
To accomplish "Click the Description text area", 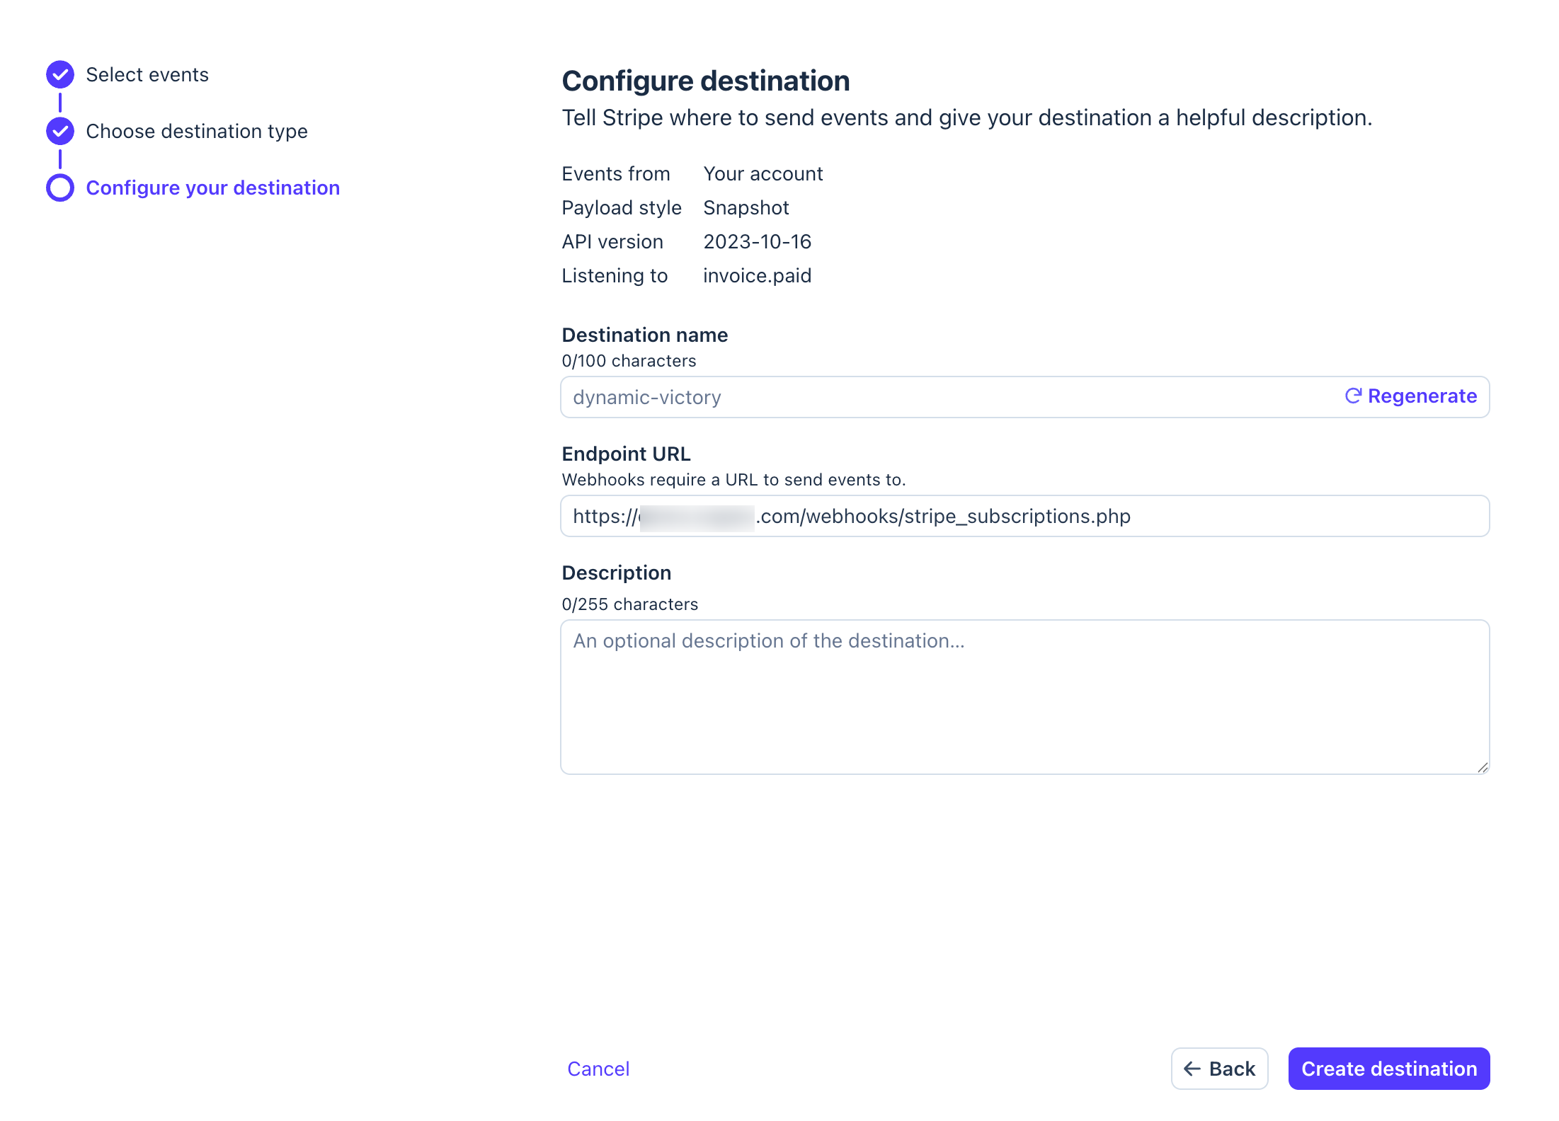I will coord(1025,697).
